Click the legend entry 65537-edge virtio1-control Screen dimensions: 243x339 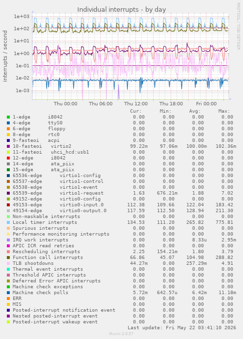58,181
